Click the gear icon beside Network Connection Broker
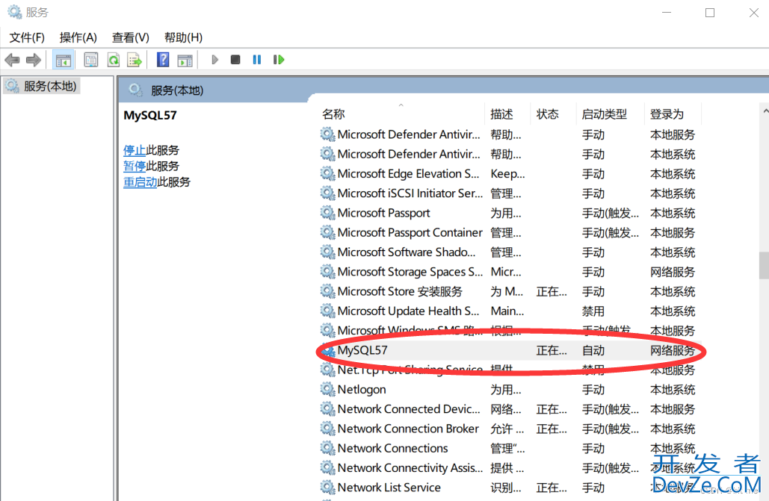The width and height of the screenshot is (769, 501). pyautogui.click(x=327, y=429)
